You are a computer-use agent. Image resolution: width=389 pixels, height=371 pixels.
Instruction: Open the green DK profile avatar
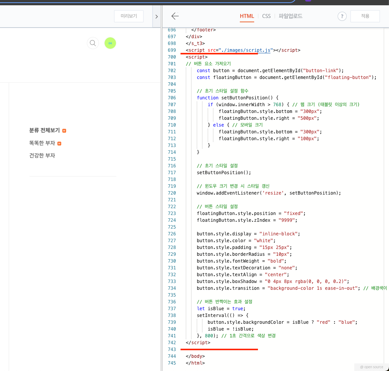coord(110,43)
